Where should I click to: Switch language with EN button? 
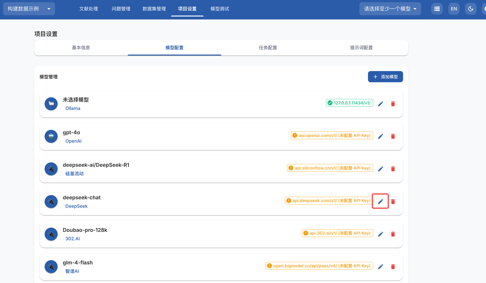(454, 9)
